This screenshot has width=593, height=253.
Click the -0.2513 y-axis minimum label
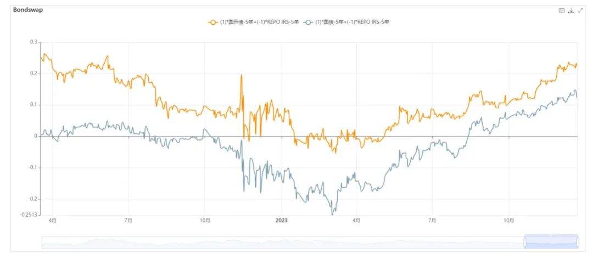(29, 215)
